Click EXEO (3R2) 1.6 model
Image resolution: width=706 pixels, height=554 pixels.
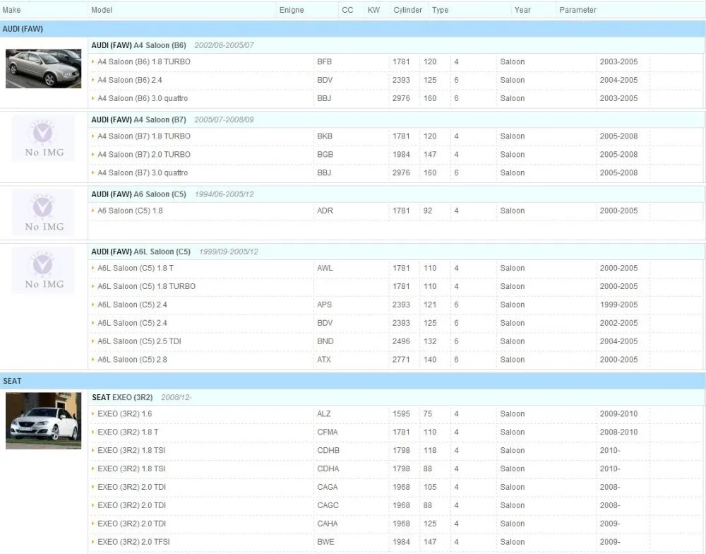125,413
